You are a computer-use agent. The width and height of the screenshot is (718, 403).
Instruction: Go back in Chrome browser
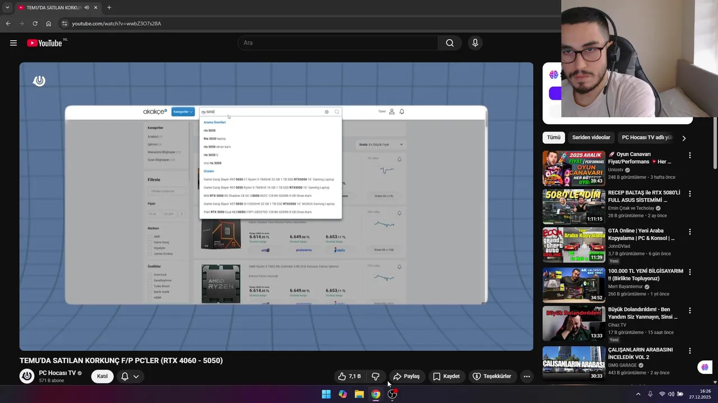point(8,24)
